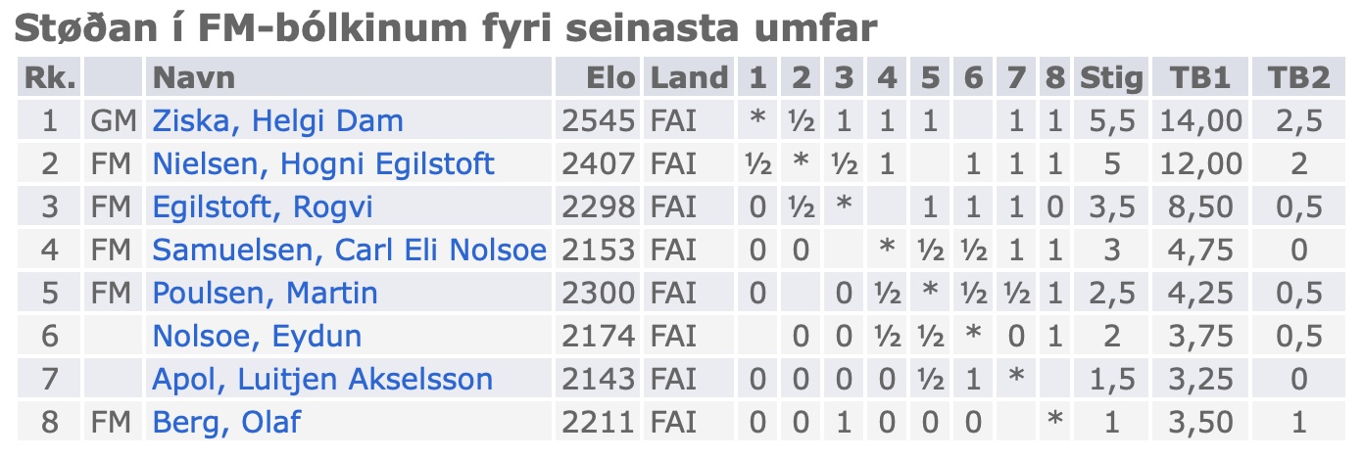This screenshot has width=1364, height=458.
Task: Click the table heading Støðan í FM-bólkinum
Action: [442, 29]
